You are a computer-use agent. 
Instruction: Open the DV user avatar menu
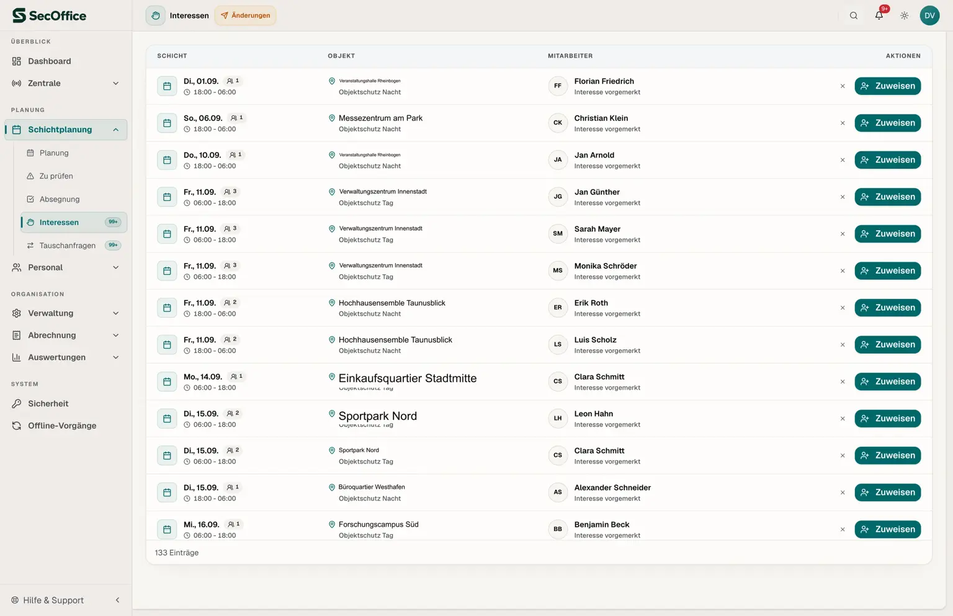point(929,16)
